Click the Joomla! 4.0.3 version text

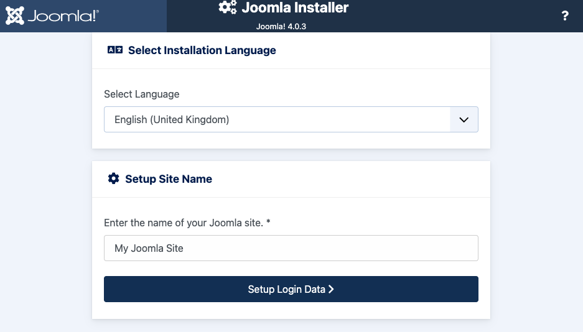tap(281, 26)
